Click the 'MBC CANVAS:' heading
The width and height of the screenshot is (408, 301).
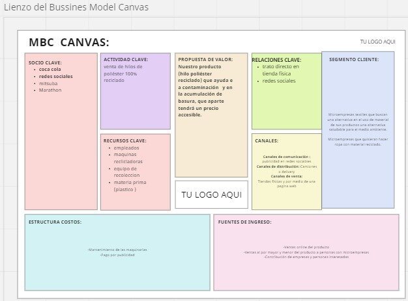click(69, 42)
